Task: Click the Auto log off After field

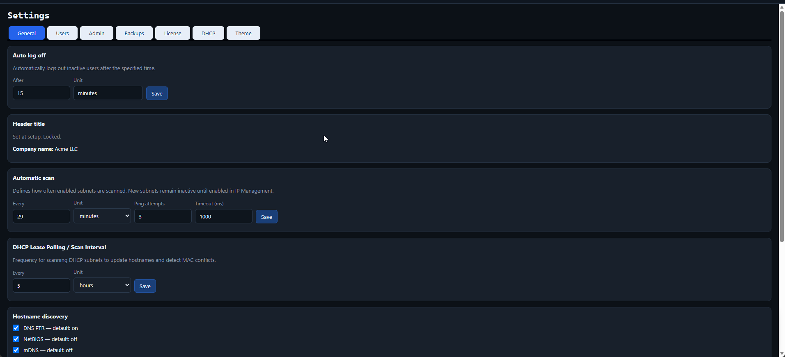Action: tap(41, 93)
